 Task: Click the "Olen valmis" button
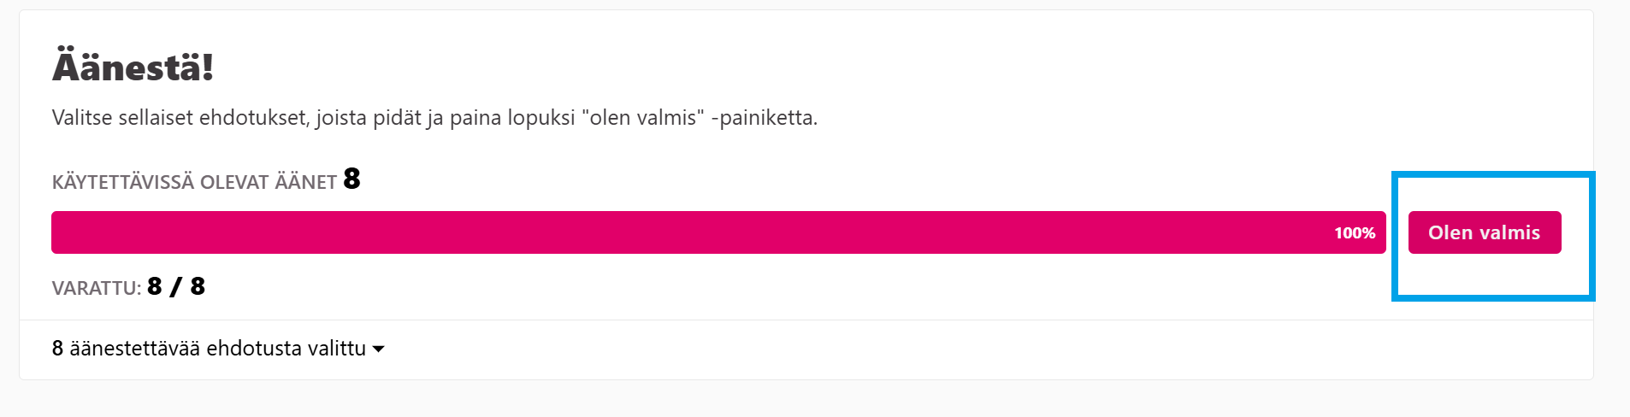click(1484, 232)
